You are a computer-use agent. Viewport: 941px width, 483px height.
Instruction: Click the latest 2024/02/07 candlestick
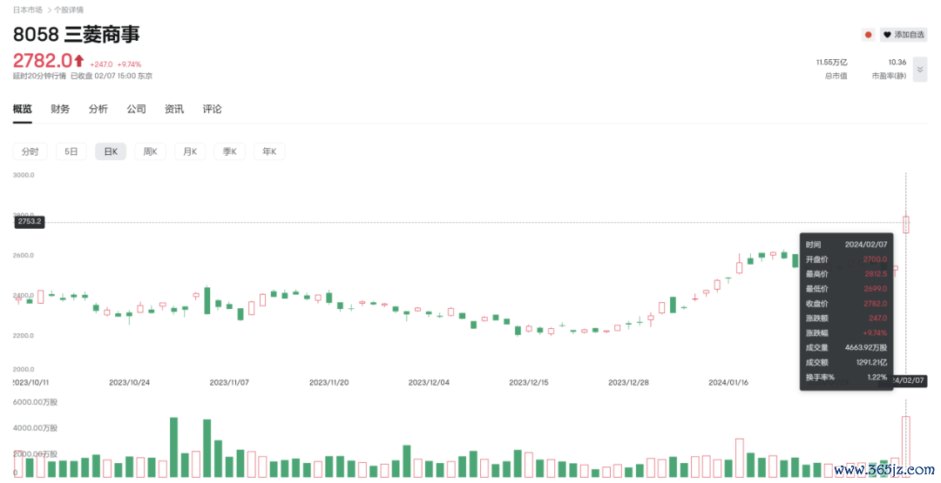coord(905,225)
